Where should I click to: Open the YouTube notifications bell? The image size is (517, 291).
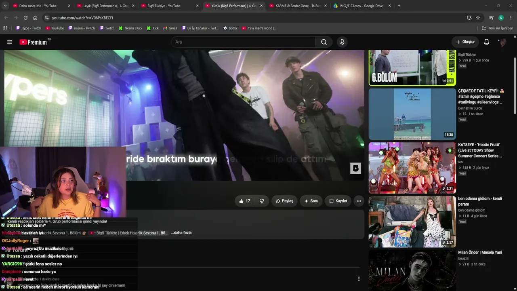tap(486, 42)
